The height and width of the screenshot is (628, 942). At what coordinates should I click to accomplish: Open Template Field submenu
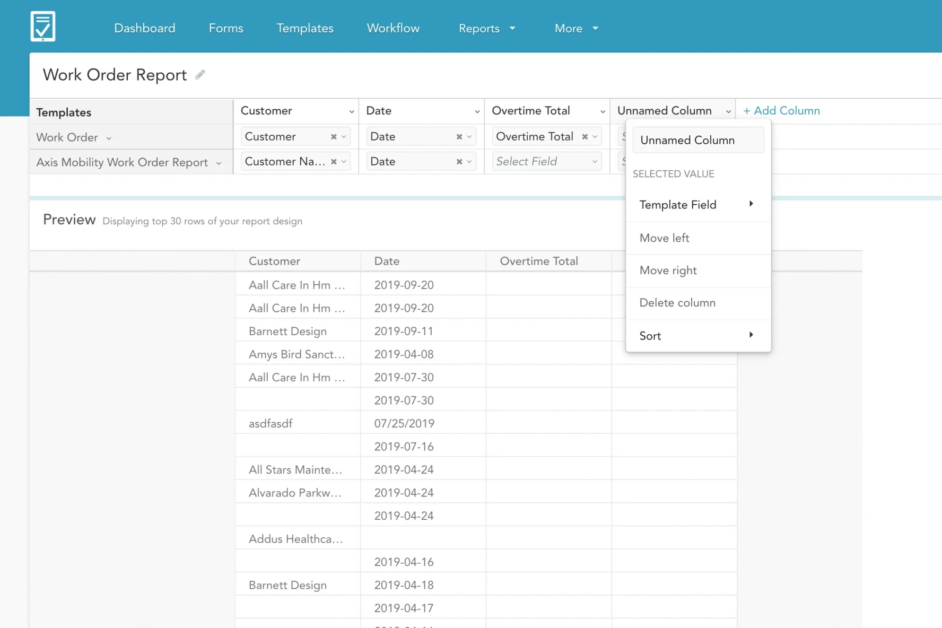click(698, 205)
